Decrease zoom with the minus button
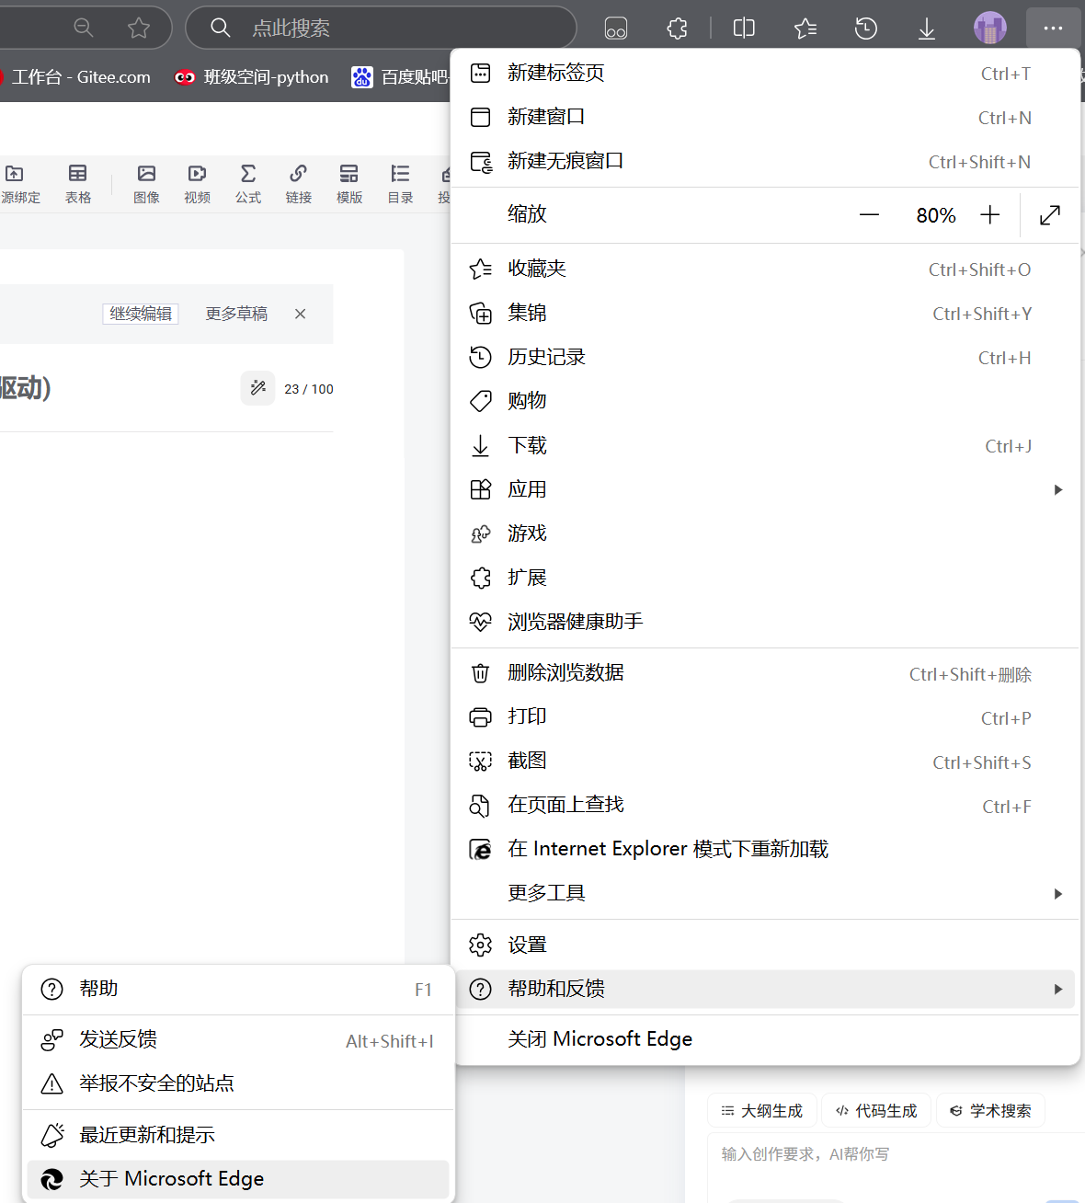The height and width of the screenshot is (1203, 1085). pyautogui.click(x=869, y=215)
